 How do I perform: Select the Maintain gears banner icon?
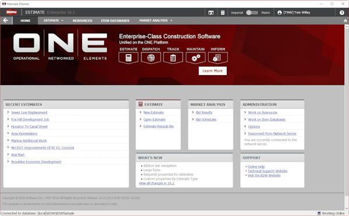(195, 58)
